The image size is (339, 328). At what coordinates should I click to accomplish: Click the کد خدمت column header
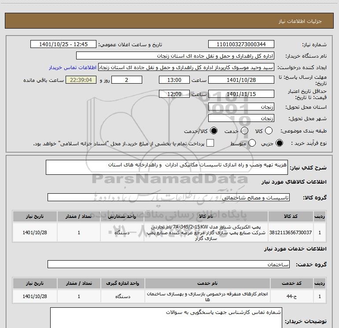291,283
